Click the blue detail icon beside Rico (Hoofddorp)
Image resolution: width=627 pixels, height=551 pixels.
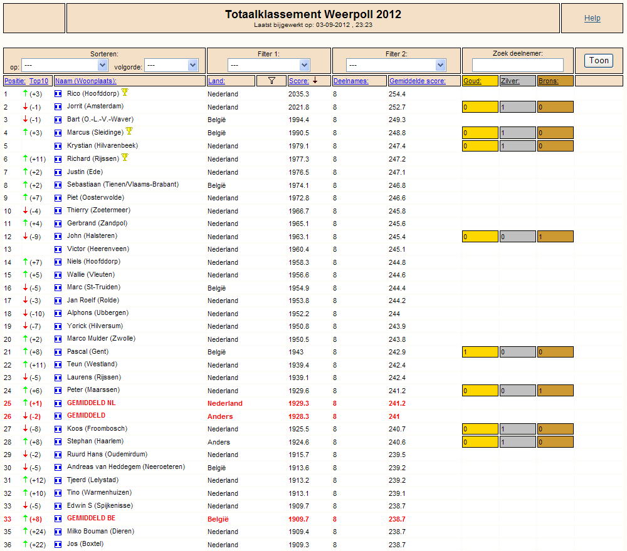click(x=58, y=94)
